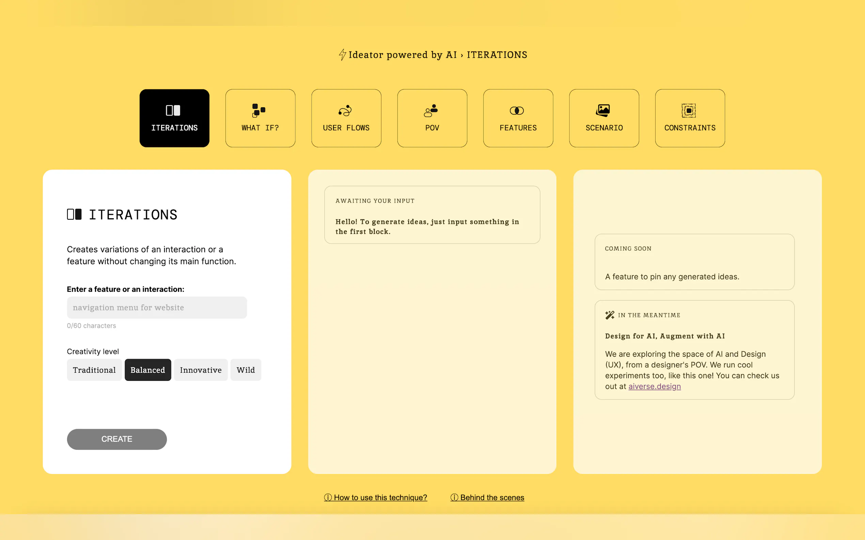Open How to use this technique link
Viewport: 865px width, 540px height.
380,497
